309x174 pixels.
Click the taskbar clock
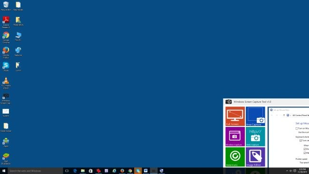click(302, 171)
